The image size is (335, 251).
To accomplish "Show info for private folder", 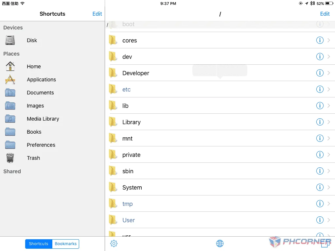I will pos(320,155).
